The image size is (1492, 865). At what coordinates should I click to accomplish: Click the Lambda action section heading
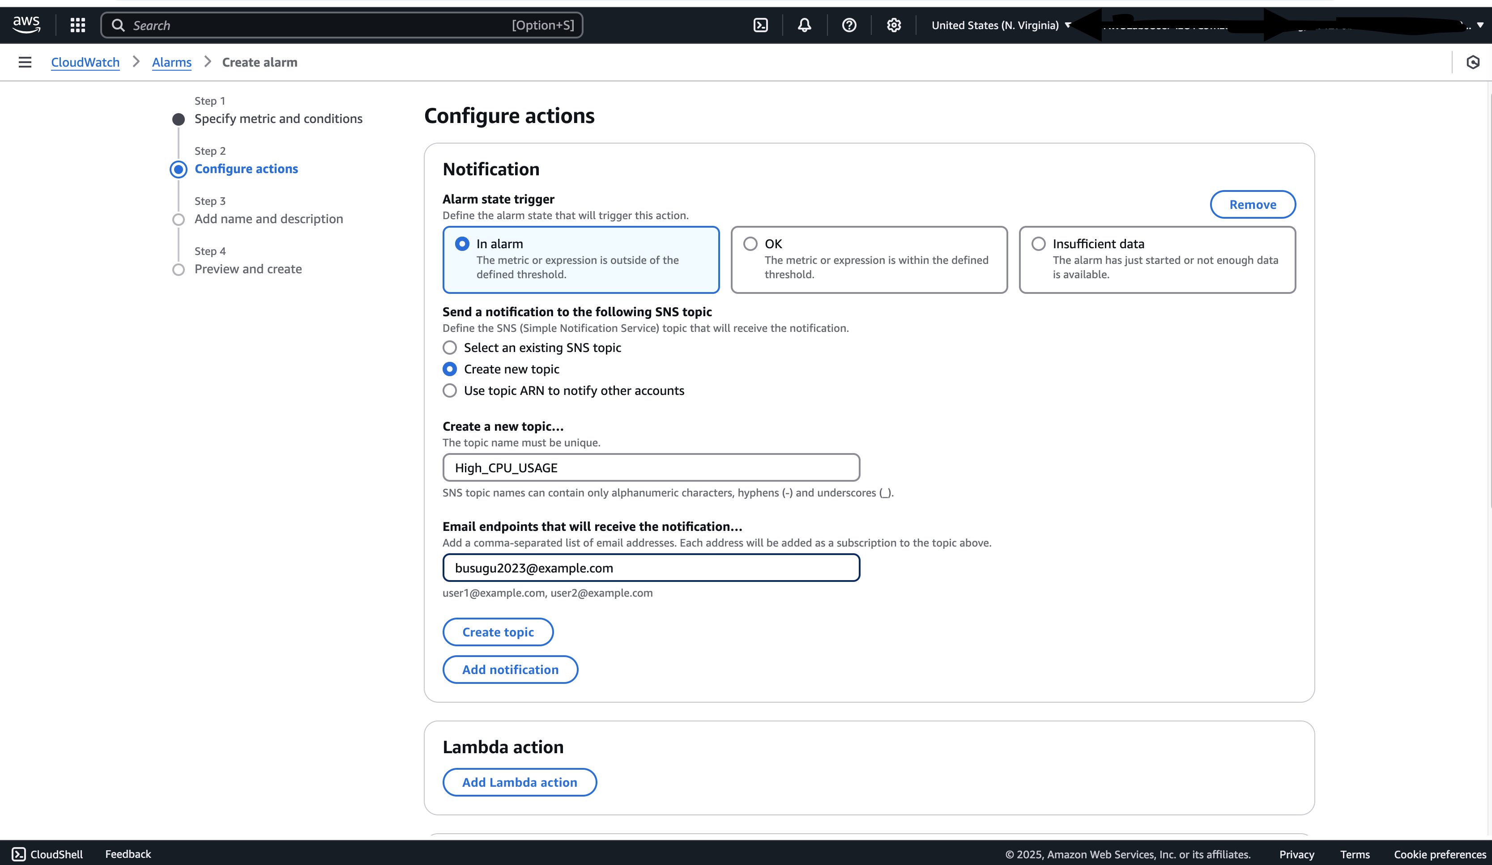coord(503,746)
